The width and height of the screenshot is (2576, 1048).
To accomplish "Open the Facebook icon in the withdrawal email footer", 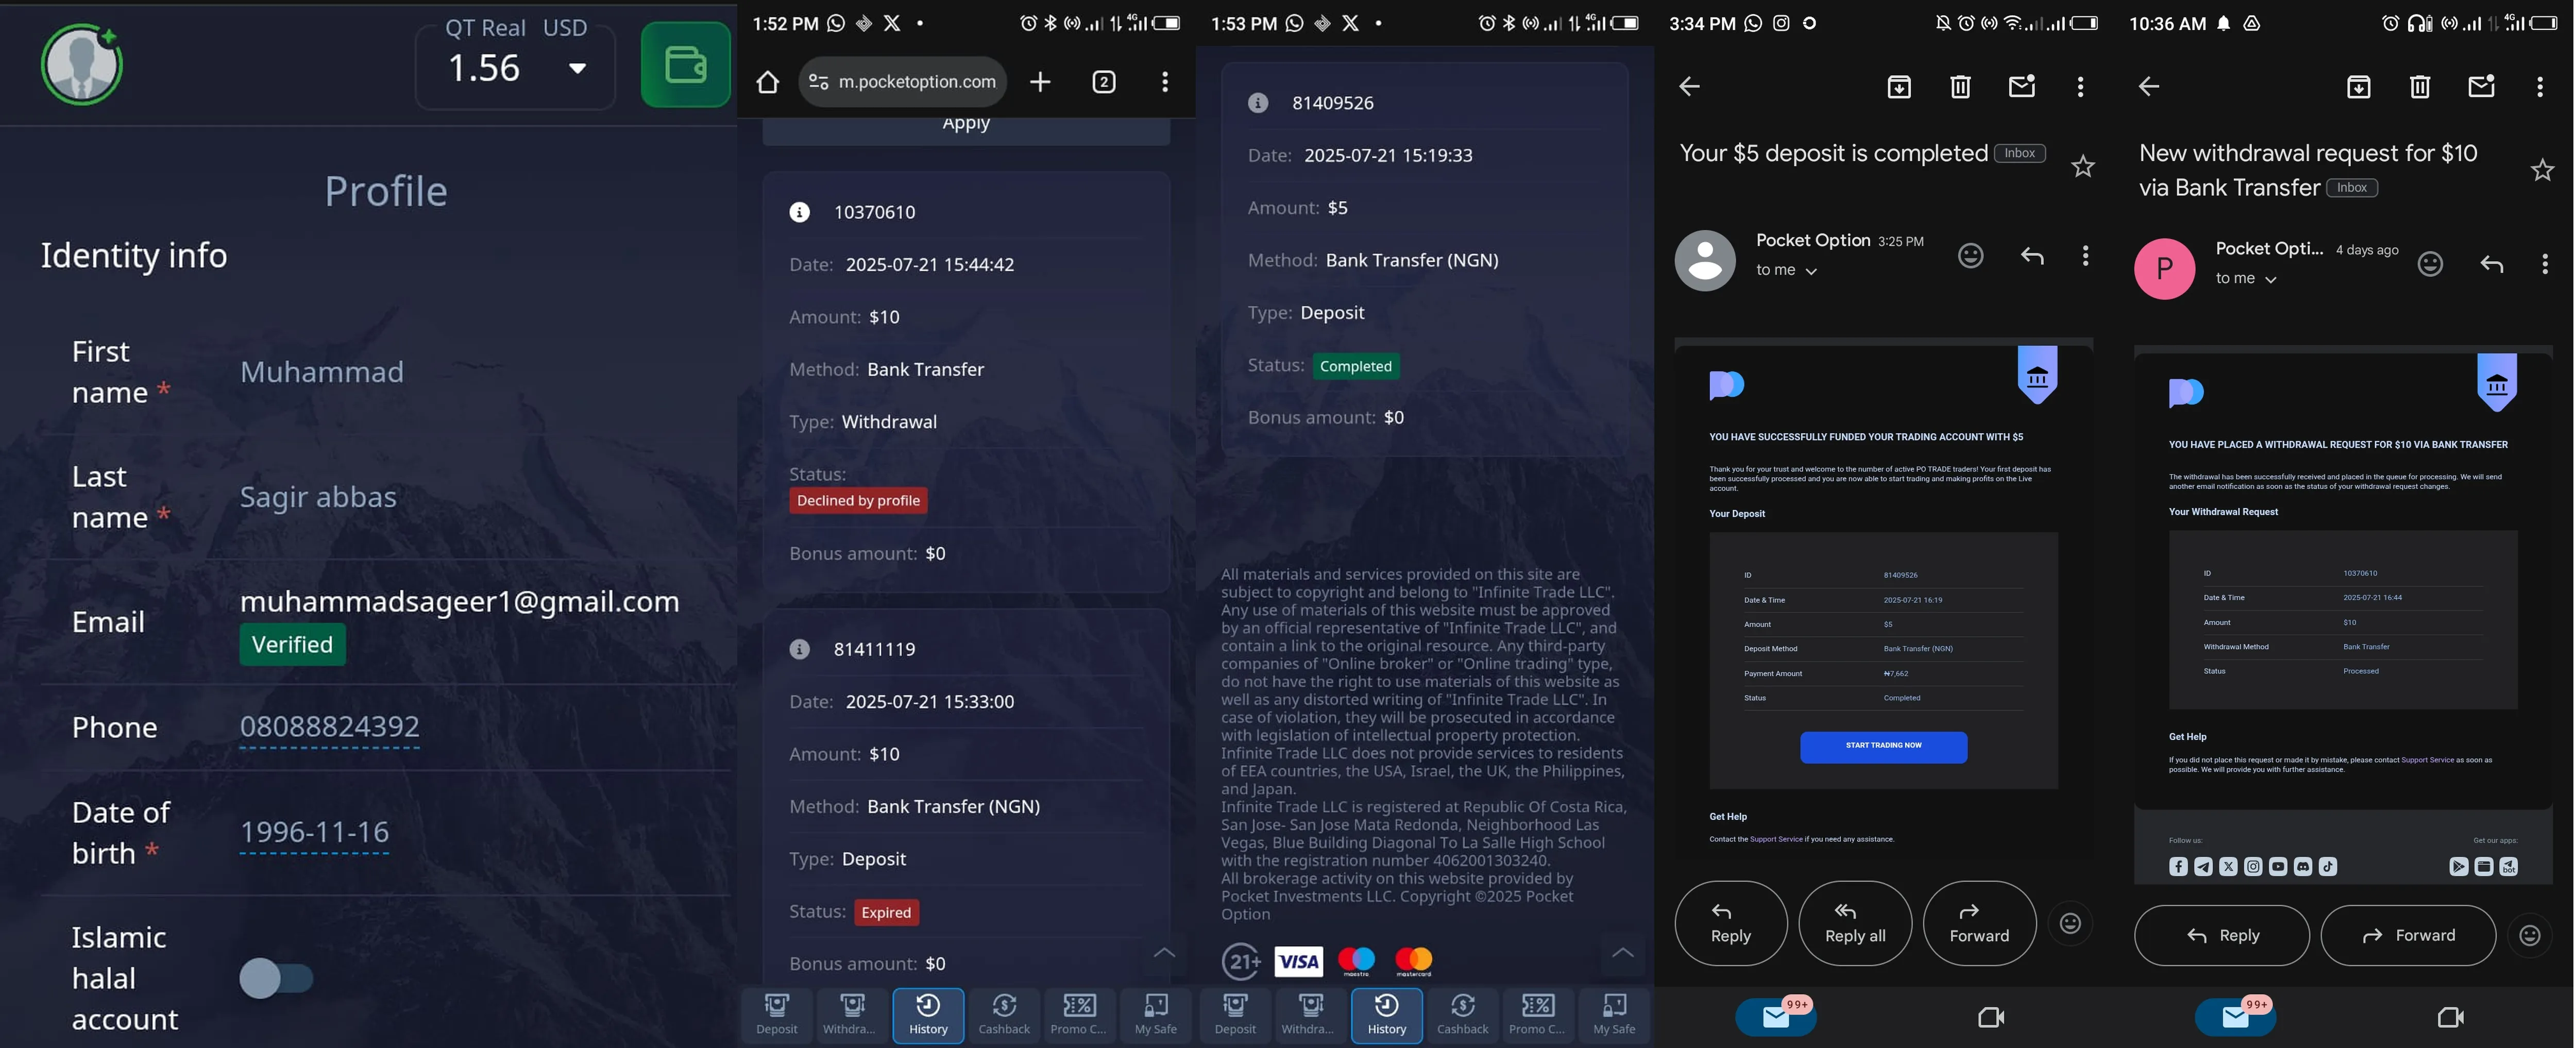I will click(x=2178, y=866).
